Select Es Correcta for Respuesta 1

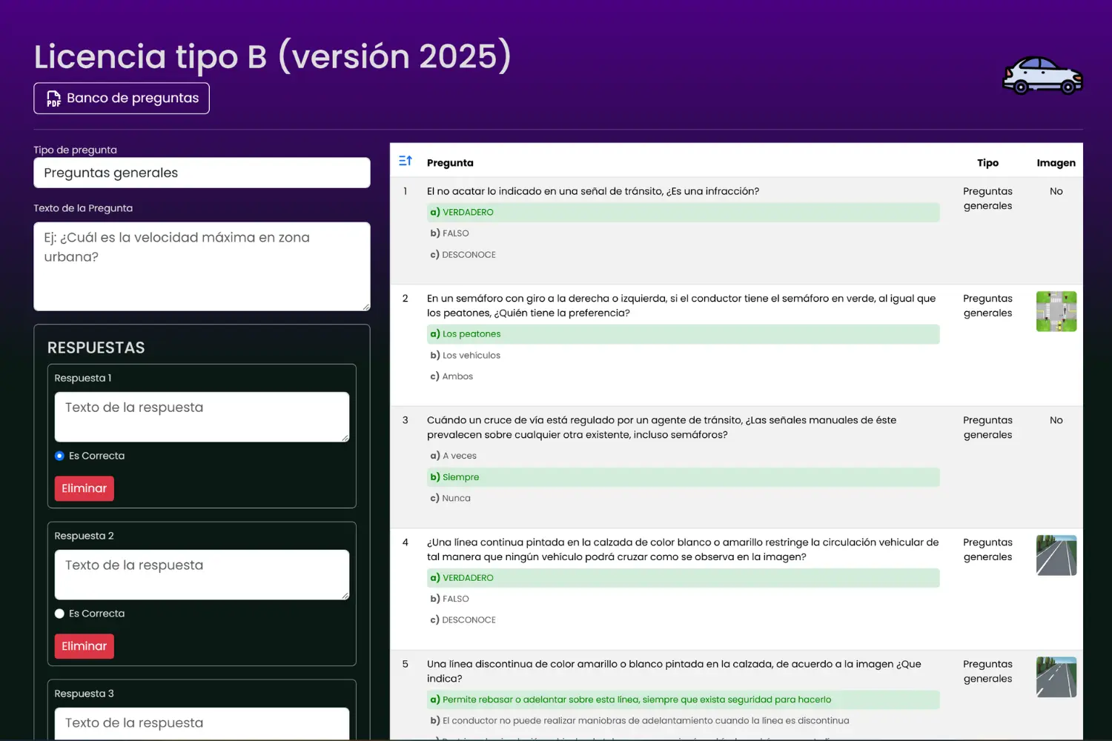tap(59, 456)
